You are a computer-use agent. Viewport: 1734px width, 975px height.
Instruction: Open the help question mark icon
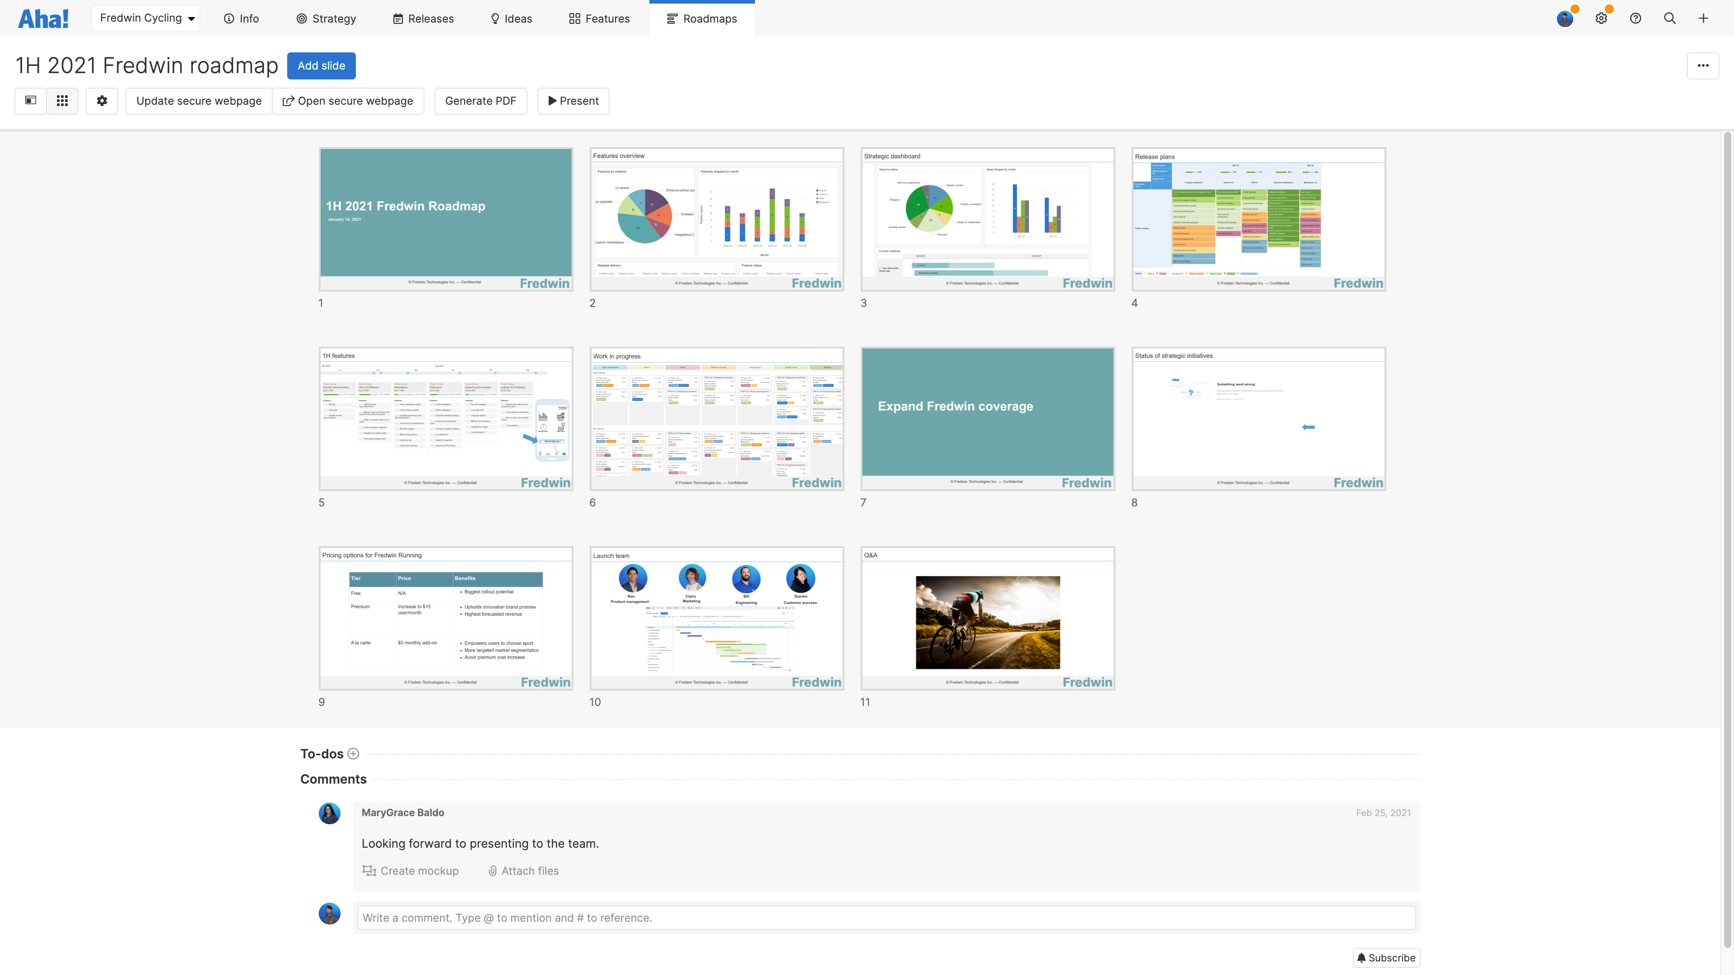click(1635, 18)
